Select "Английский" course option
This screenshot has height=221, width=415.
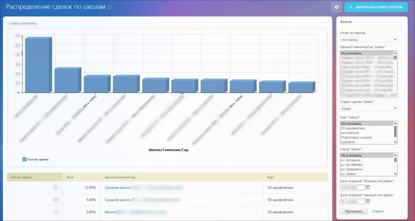pos(350,133)
